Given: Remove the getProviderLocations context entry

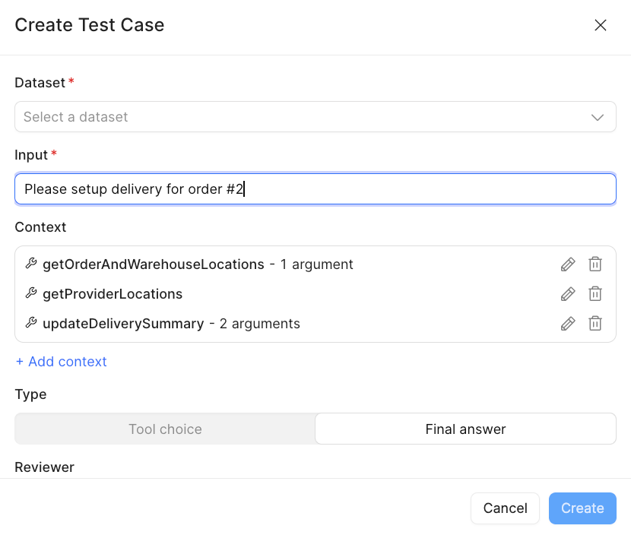Looking at the screenshot, I should click(595, 293).
